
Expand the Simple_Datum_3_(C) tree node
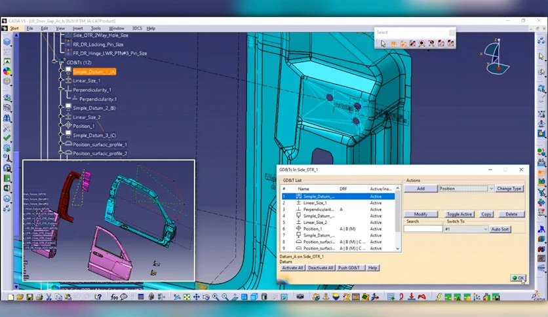click(61, 135)
